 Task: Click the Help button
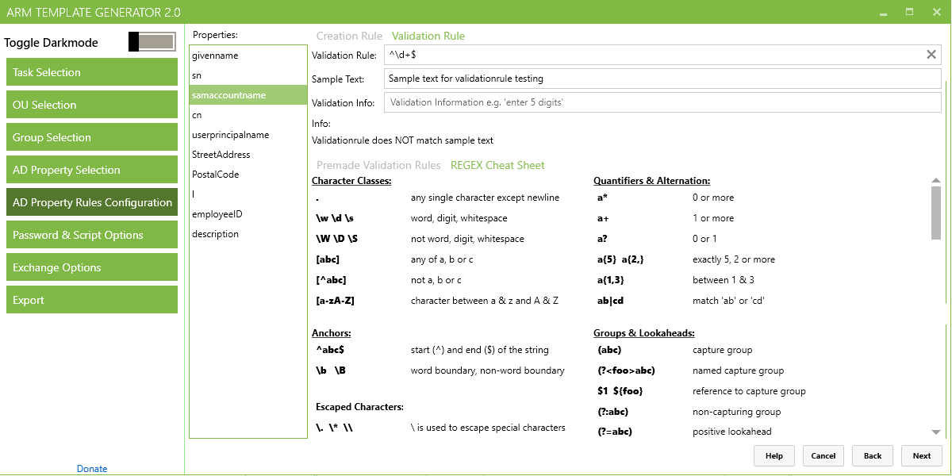pos(774,455)
